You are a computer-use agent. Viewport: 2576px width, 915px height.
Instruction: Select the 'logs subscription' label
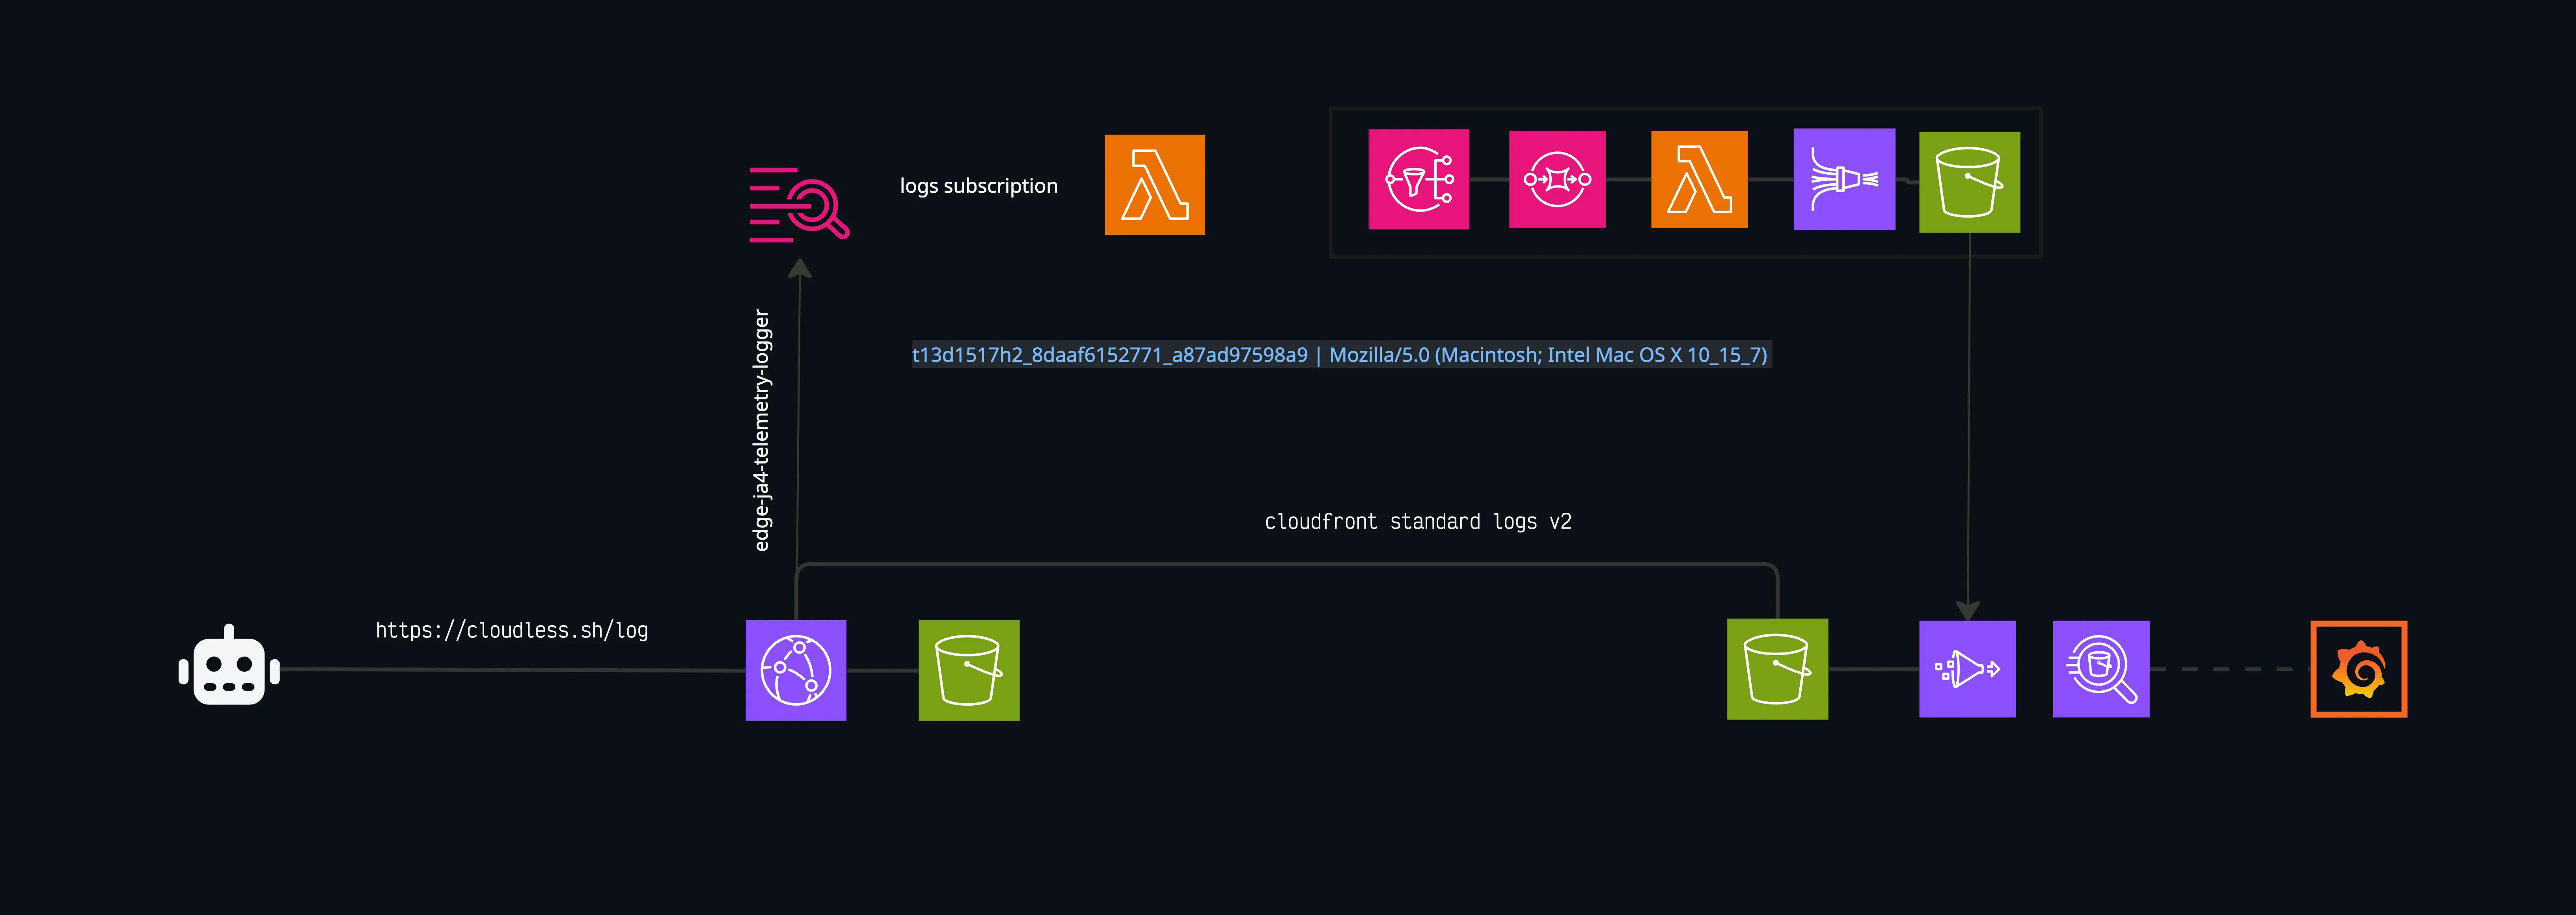pyautogui.click(x=979, y=186)
